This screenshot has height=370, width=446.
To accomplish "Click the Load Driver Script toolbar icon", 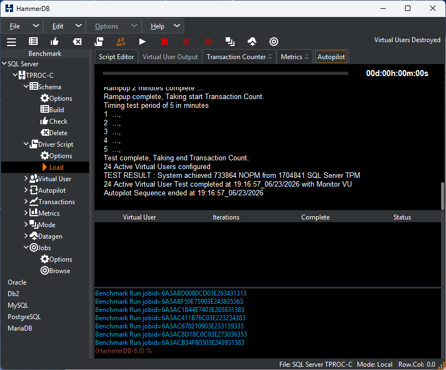I will click(x=99, y=42).
